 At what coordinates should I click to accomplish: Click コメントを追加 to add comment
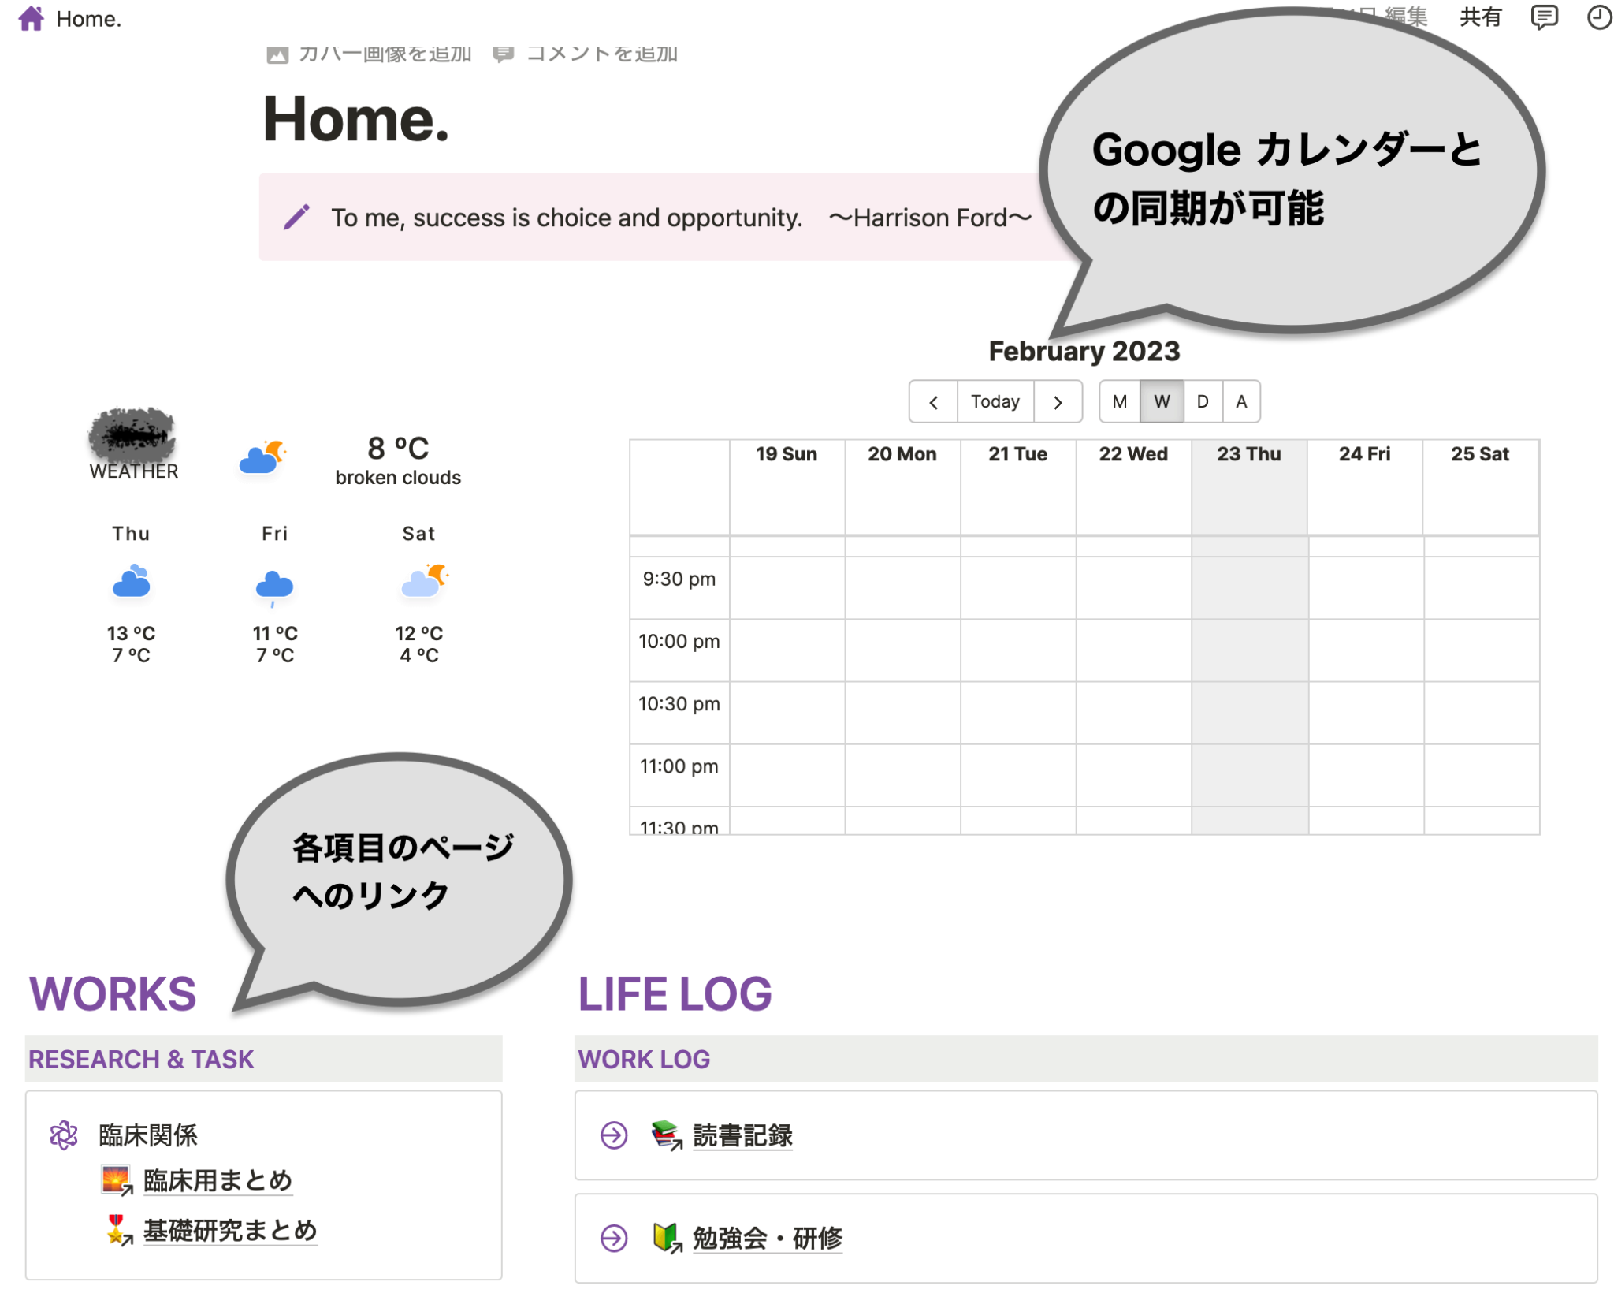601,54
